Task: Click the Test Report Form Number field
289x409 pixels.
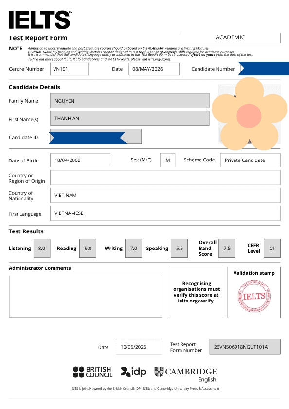Action: pos(245,347)
